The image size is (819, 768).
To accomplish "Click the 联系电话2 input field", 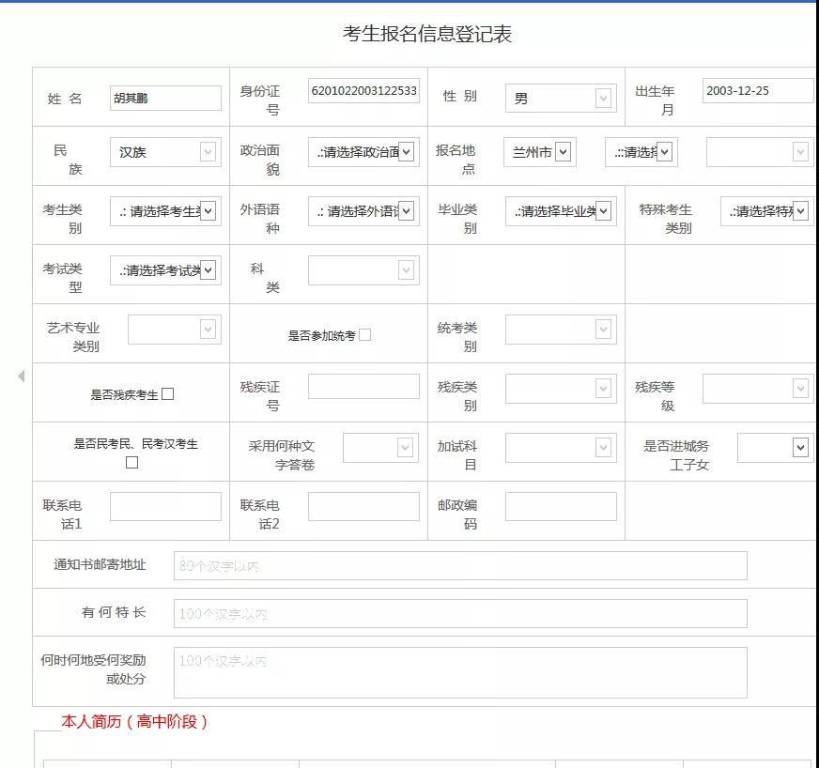I will point(363,506).
